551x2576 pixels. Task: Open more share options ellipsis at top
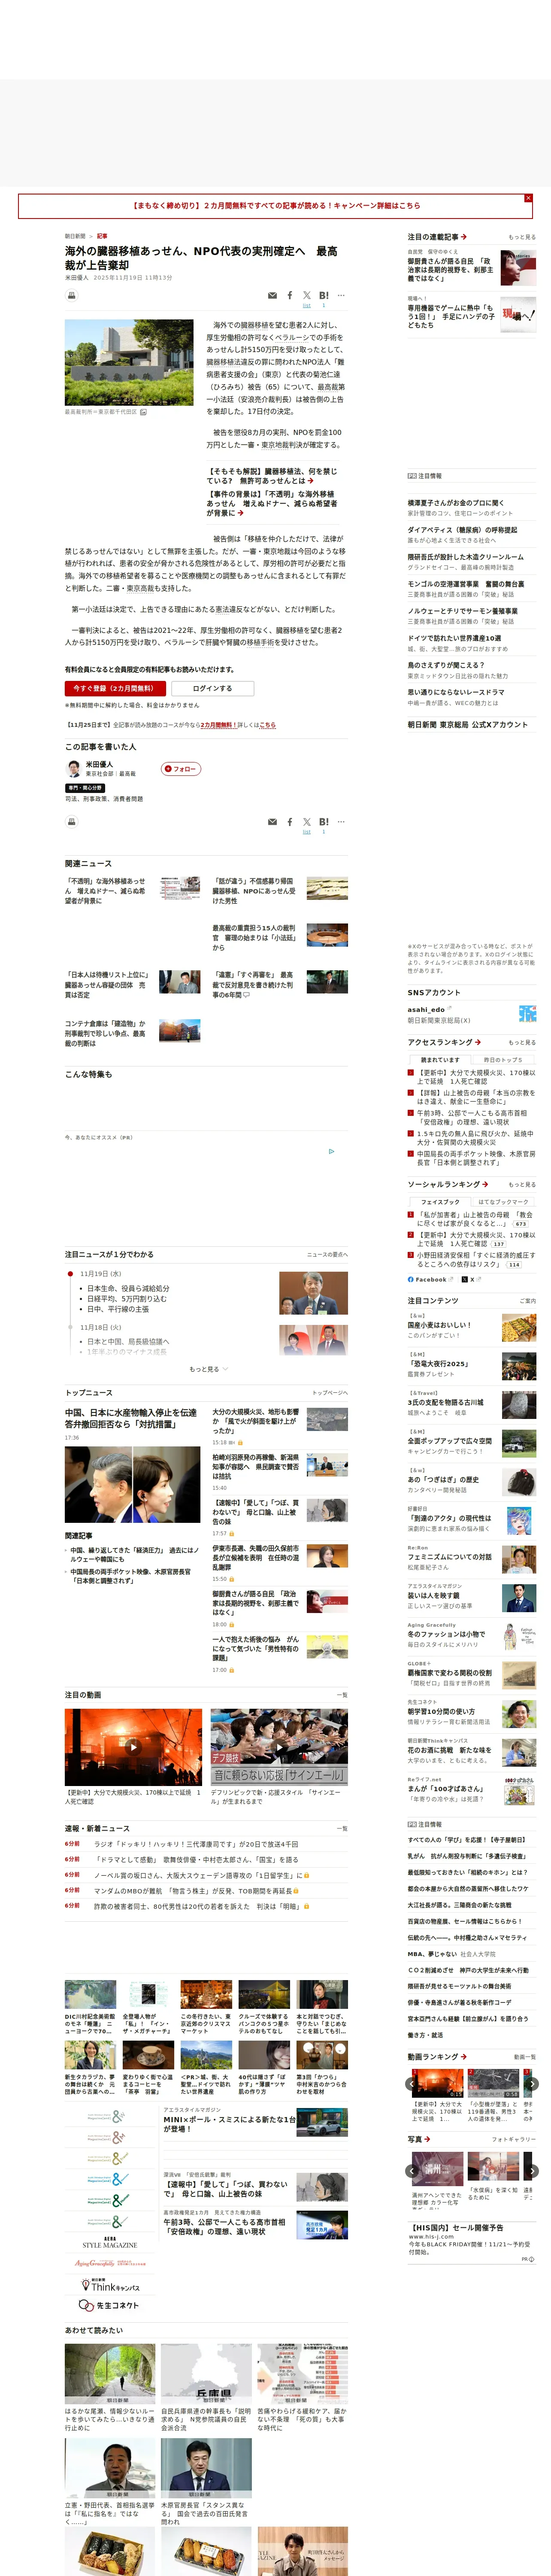coord(341,296)
